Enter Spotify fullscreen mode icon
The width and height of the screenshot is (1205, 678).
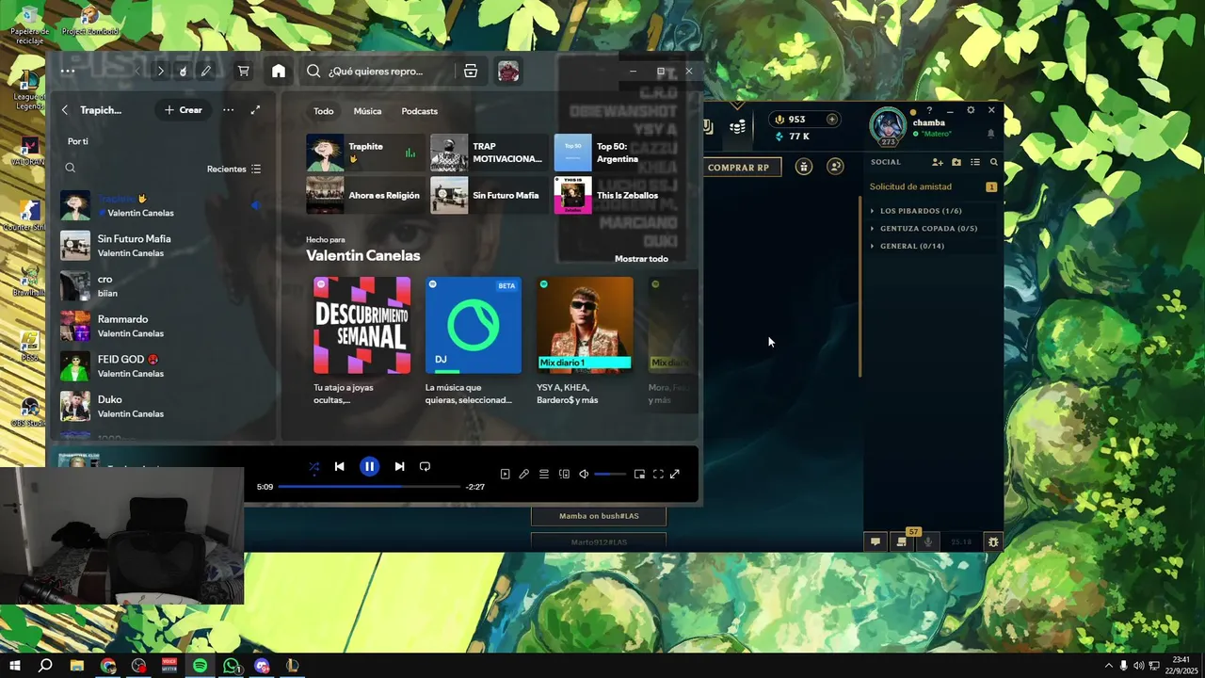tap(658, 475)
